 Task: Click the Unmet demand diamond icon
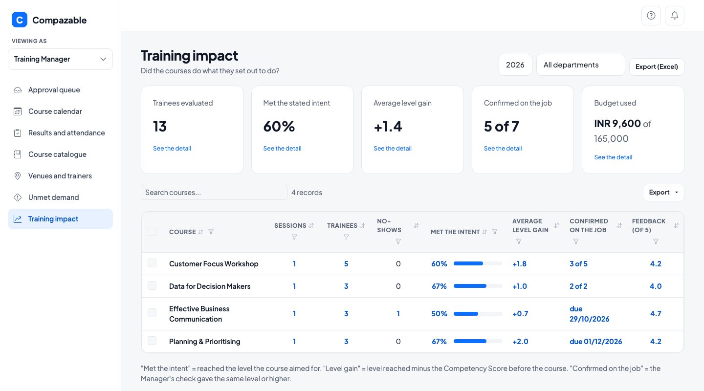(18, 197)
